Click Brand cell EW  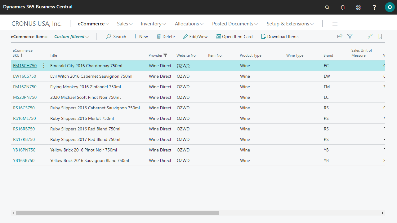(x=327, y=76)
